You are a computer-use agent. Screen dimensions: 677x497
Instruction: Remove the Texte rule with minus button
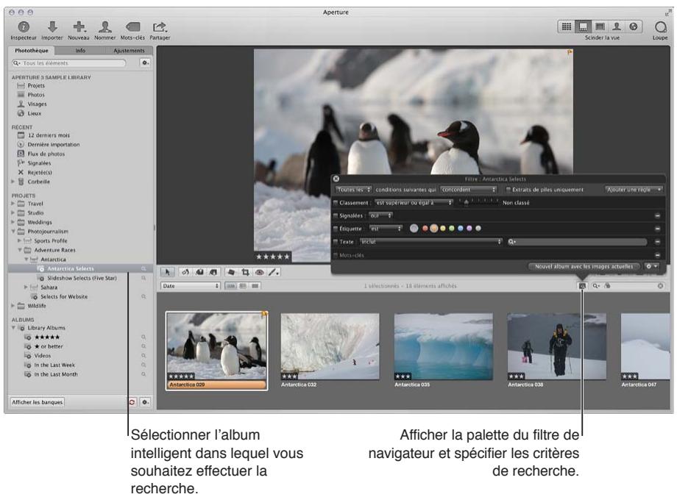click(657, 242)
